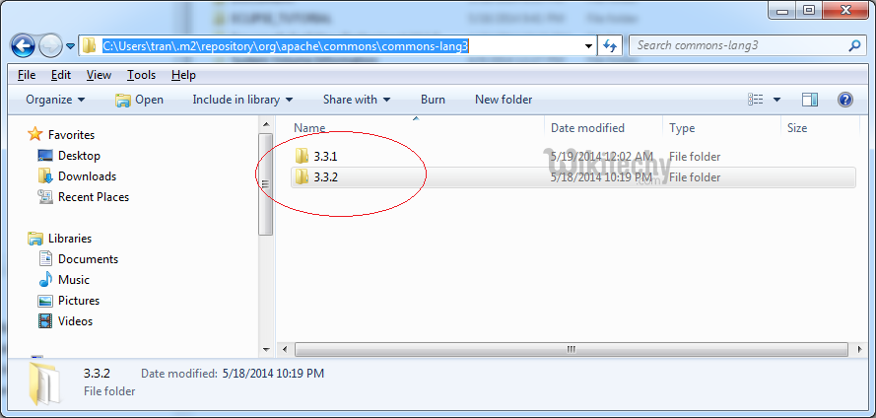Click the Back navigation arrow button

[x=24, y=45]
